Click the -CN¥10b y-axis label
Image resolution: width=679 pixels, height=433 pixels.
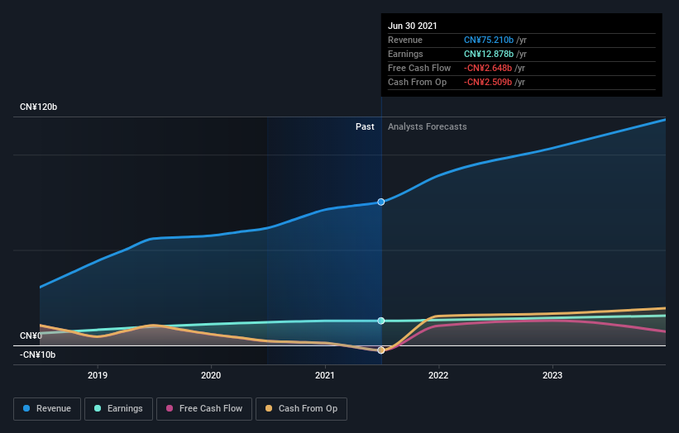coord(38,354)
